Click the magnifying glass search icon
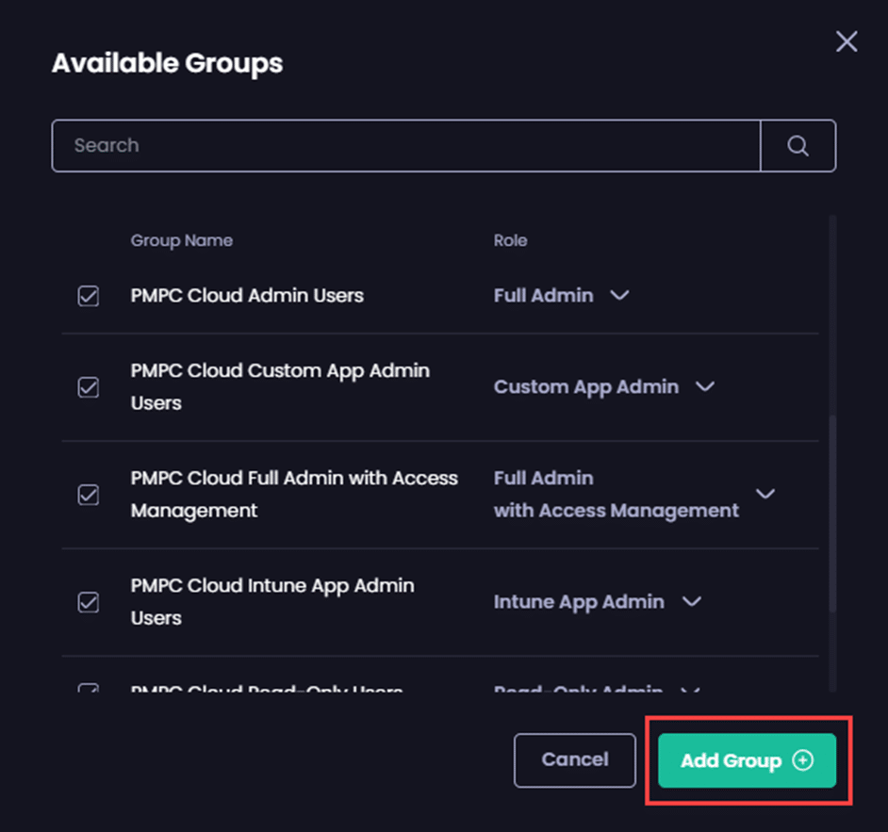888x832 pixels. tap(798, 146)
